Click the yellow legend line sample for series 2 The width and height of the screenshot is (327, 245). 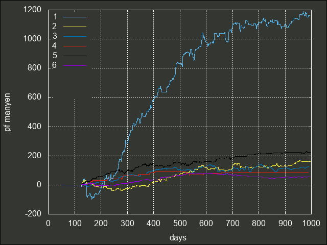pyautogui.click(x=75, y=27)
